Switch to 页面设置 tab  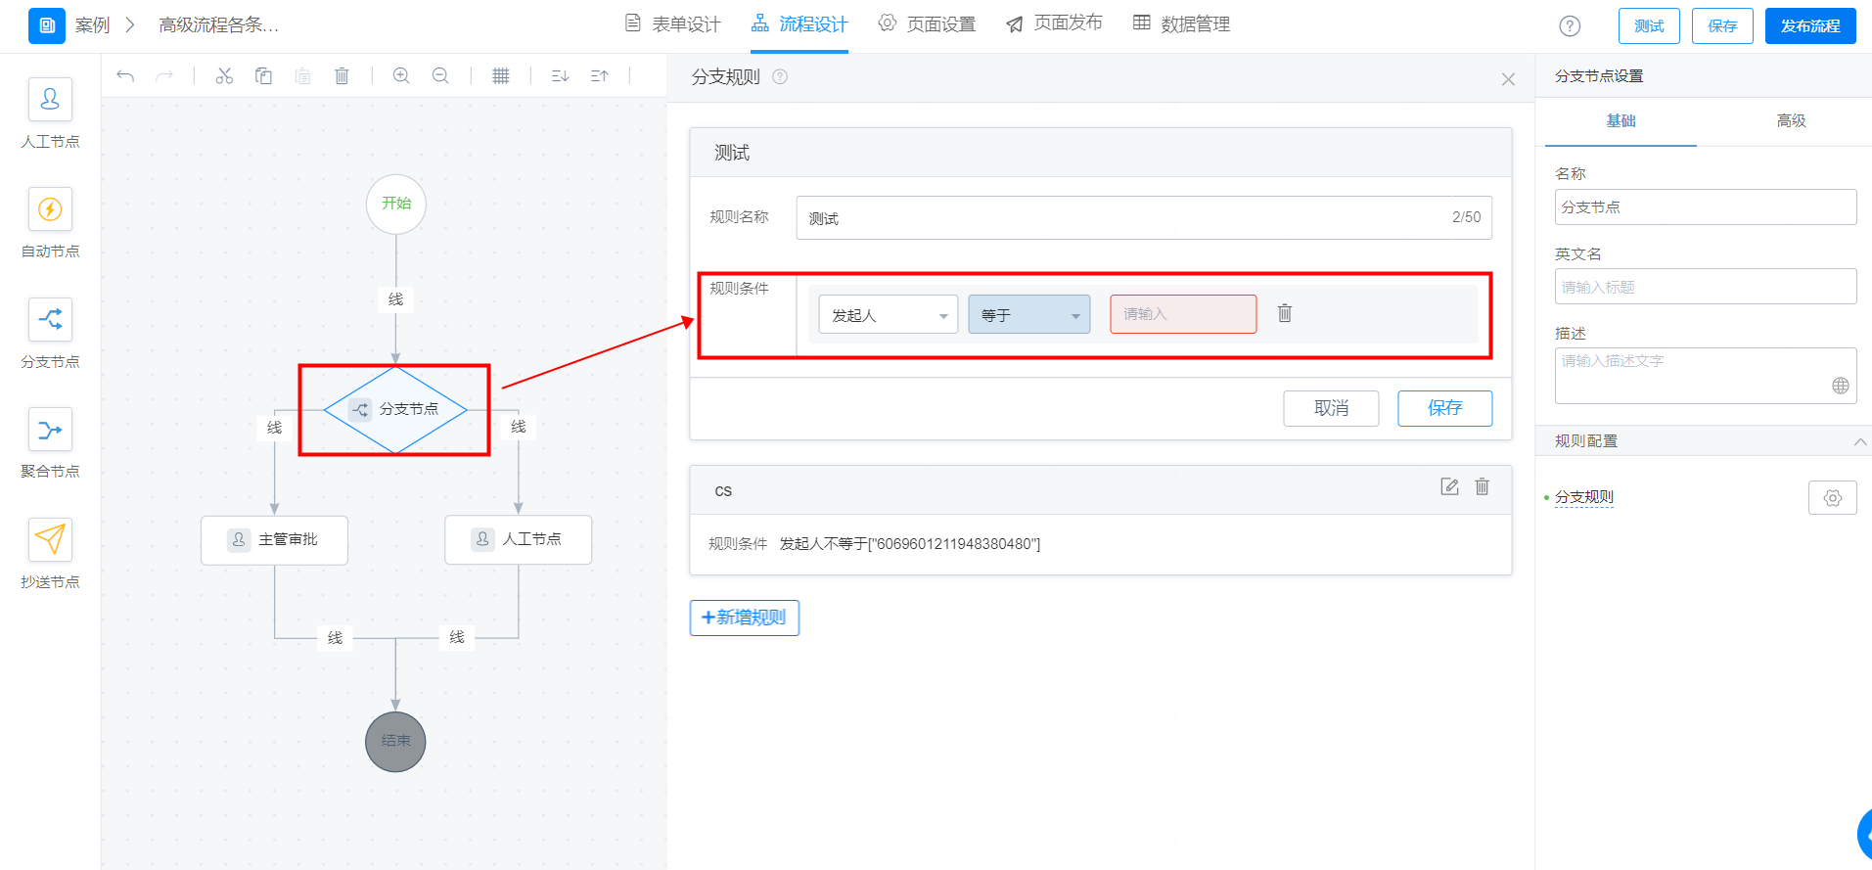927,24
